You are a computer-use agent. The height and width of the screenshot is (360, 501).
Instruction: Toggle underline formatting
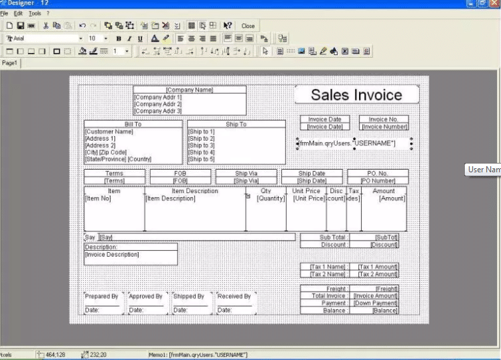[x=140, y=38]
